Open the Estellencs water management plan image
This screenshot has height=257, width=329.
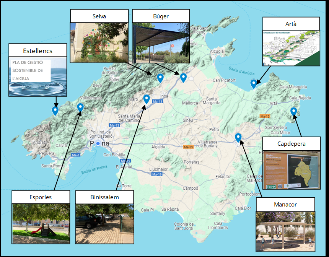pyautogui.click(x=37, y=76)
